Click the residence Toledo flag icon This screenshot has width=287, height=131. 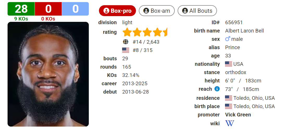click(x=228, y=98)
